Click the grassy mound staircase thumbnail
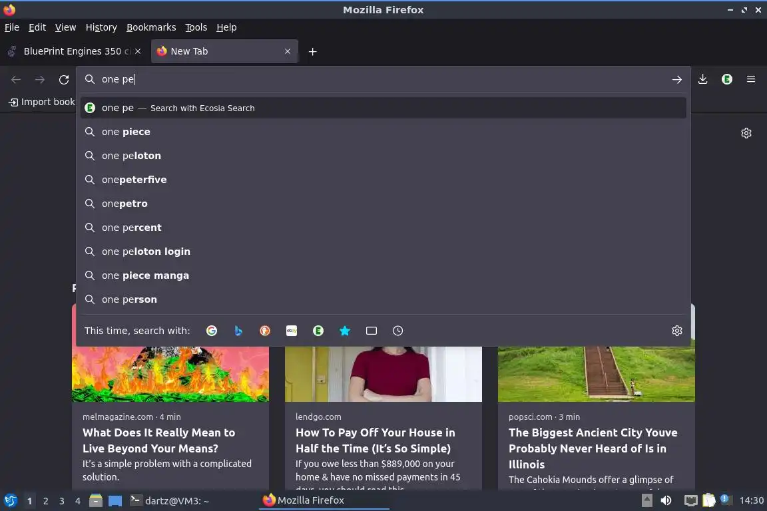The image size is (767, 511). (x=597, y=374)
